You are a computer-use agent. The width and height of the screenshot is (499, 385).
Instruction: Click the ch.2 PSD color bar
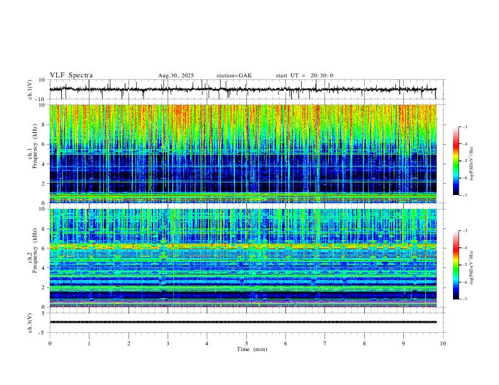pos(456,265)
